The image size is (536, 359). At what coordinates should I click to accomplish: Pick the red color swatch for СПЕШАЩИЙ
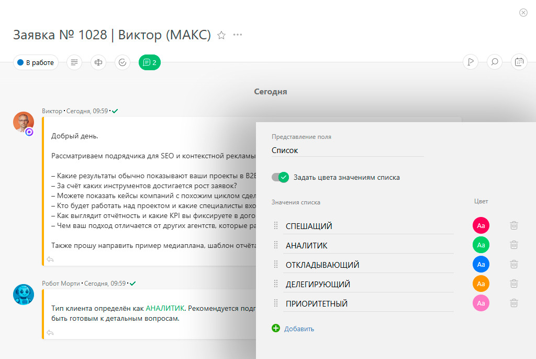[x=481, y=225]
